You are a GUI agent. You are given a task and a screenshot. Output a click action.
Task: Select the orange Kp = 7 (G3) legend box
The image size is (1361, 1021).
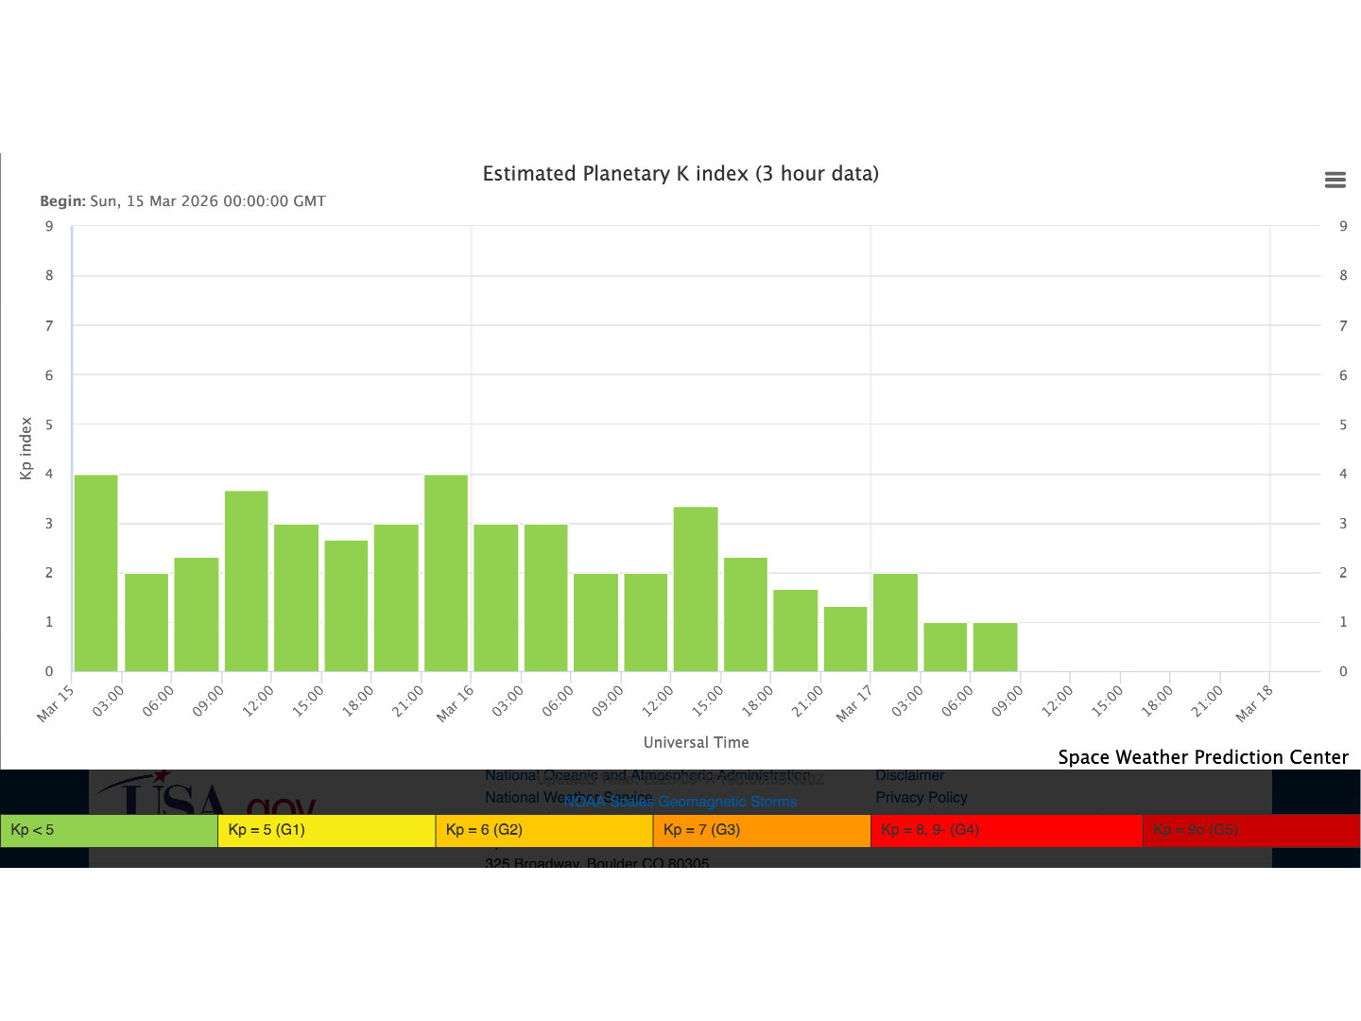coord(761,830)
